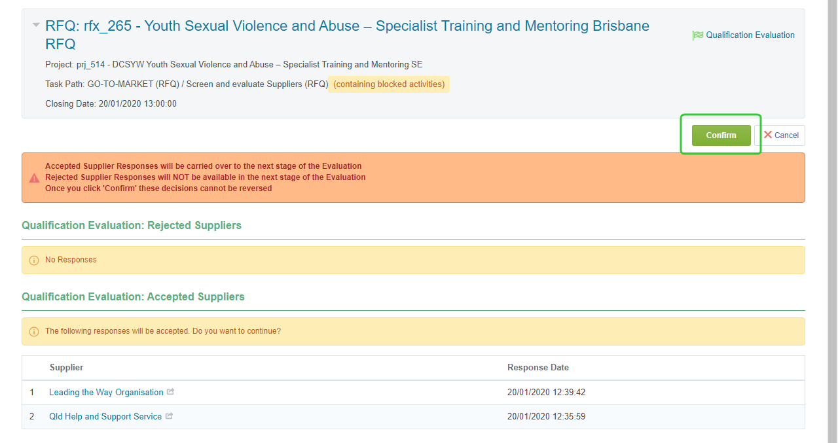Click the Qualification Evaluation flag icon
The width and height of the screenshot is (838, 443).
pos(697,35)
